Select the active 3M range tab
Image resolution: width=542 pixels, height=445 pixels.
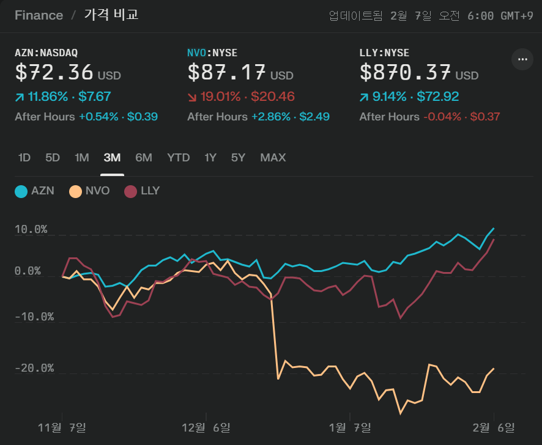[112, 158]
